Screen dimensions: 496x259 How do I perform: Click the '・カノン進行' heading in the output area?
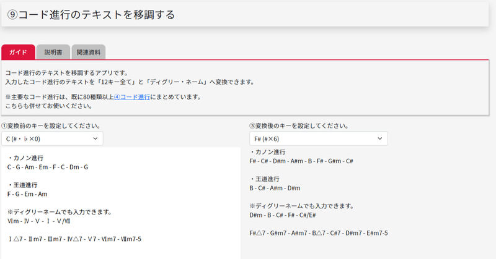[x=268, y=152]
